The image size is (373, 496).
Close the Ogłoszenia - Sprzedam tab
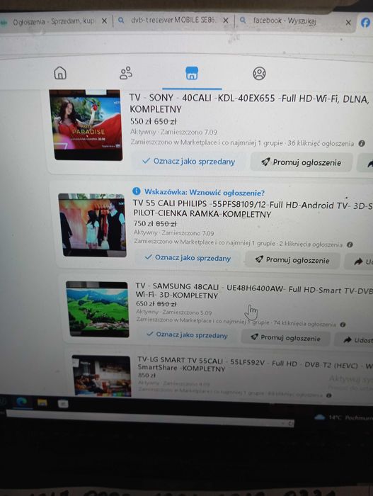tap(104, 21)
